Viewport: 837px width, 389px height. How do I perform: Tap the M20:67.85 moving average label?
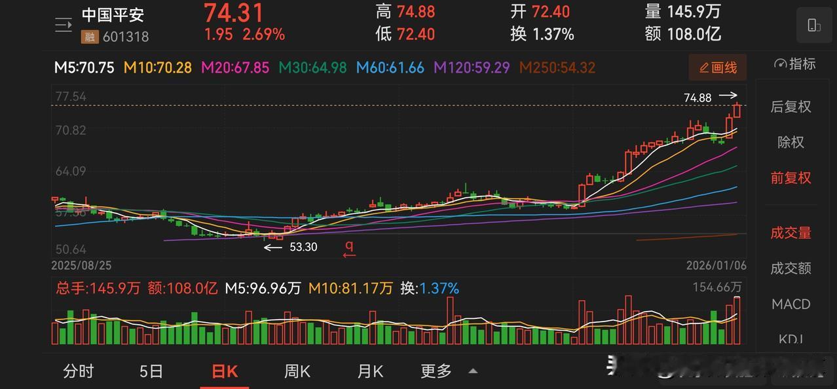coord(235,67)
